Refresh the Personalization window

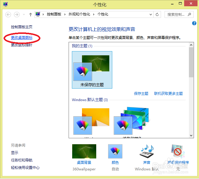point(157,15)
